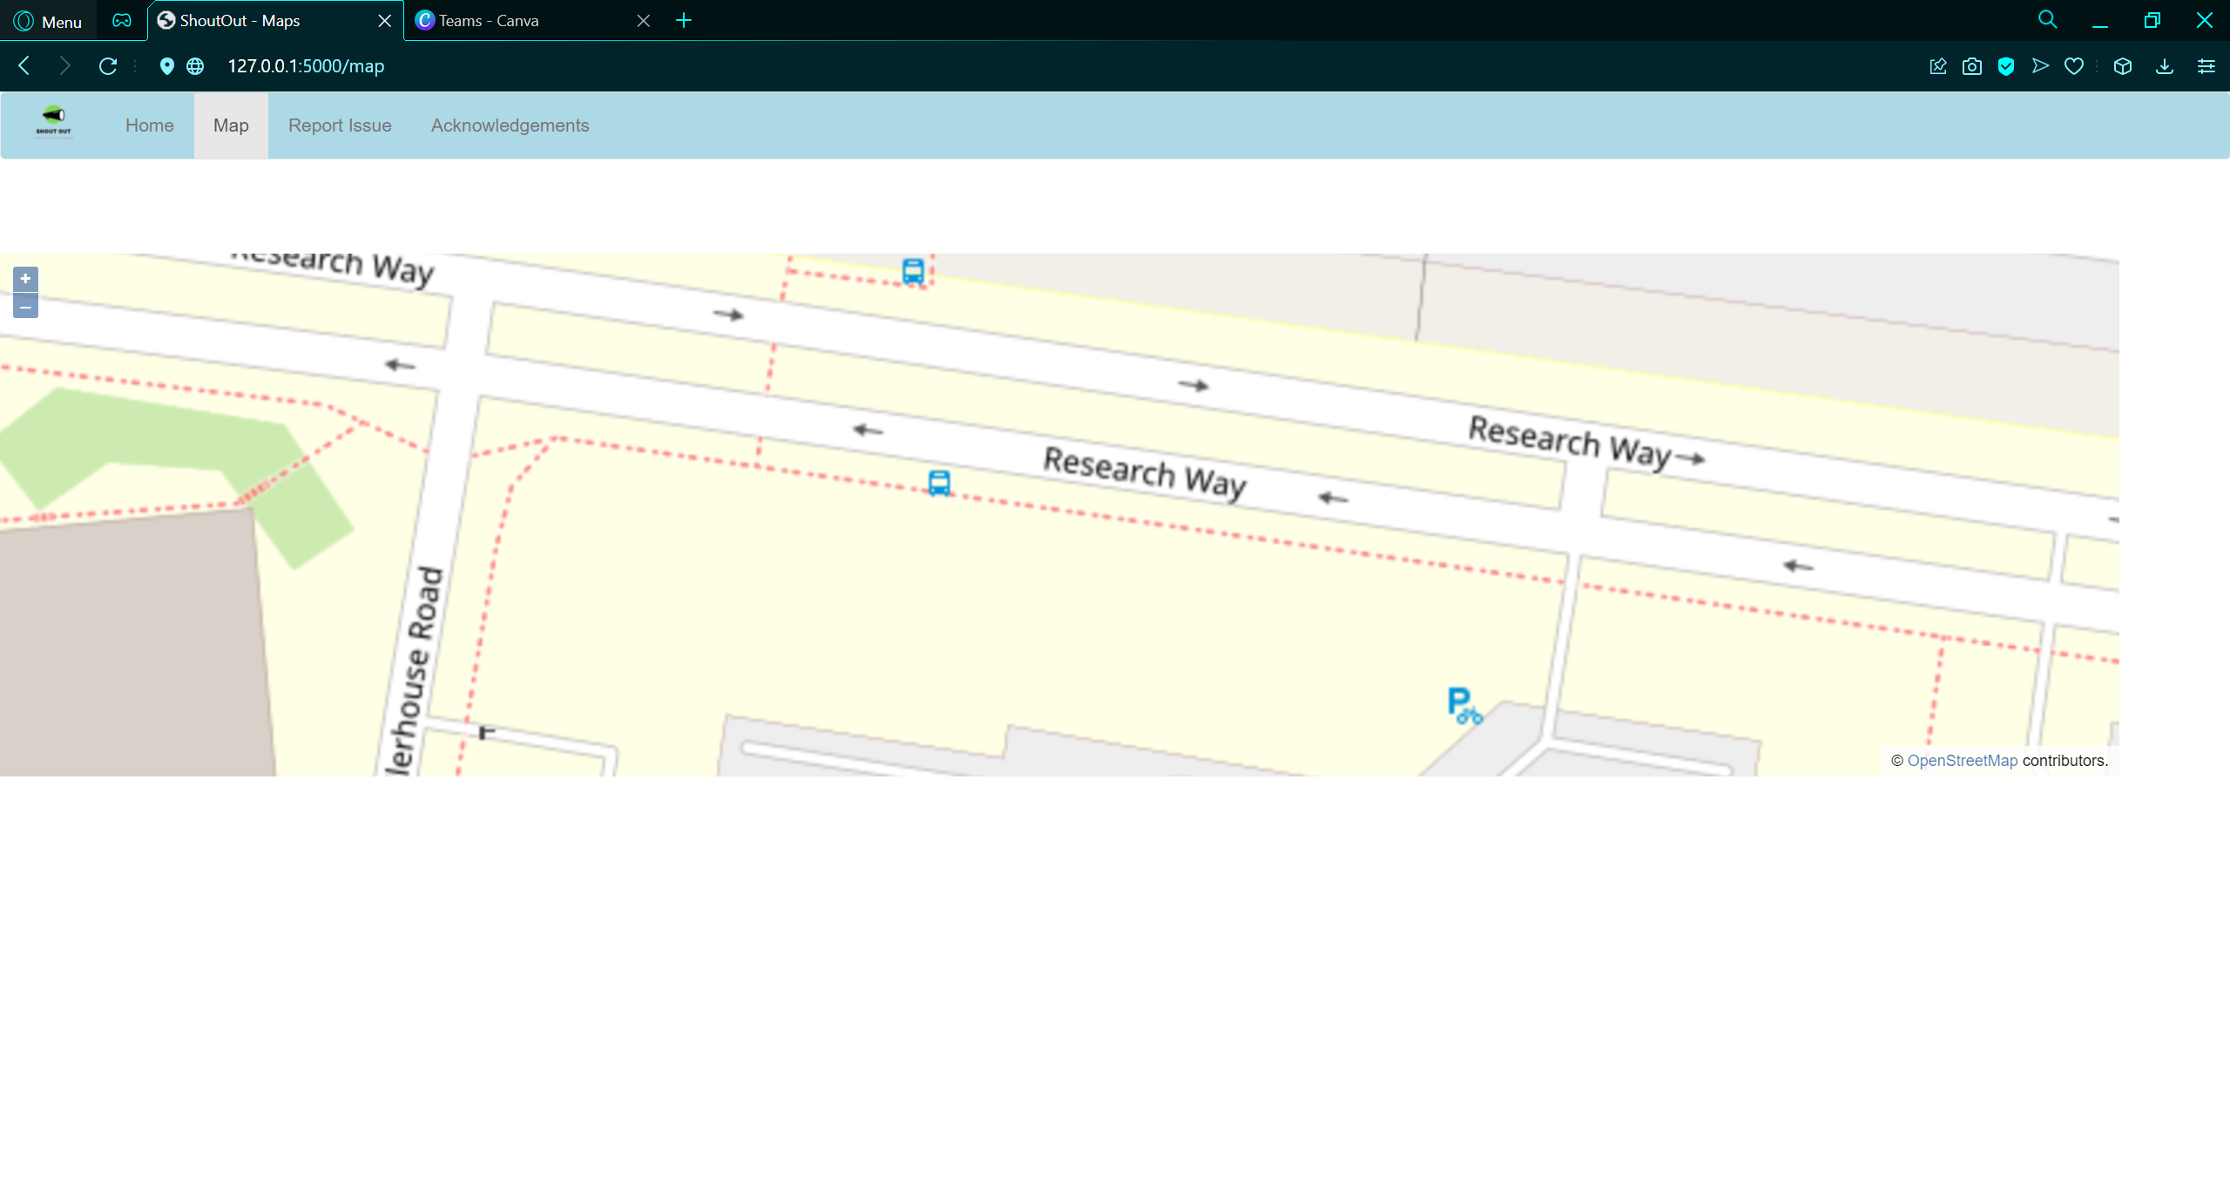Open the Acknowledgements page
The height and width of the screenshot is (1200, 2230).
(x=510, y=125)
